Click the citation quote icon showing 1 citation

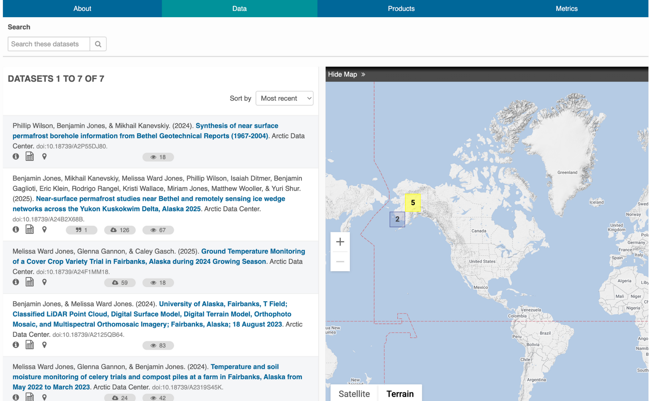point(81,230)
